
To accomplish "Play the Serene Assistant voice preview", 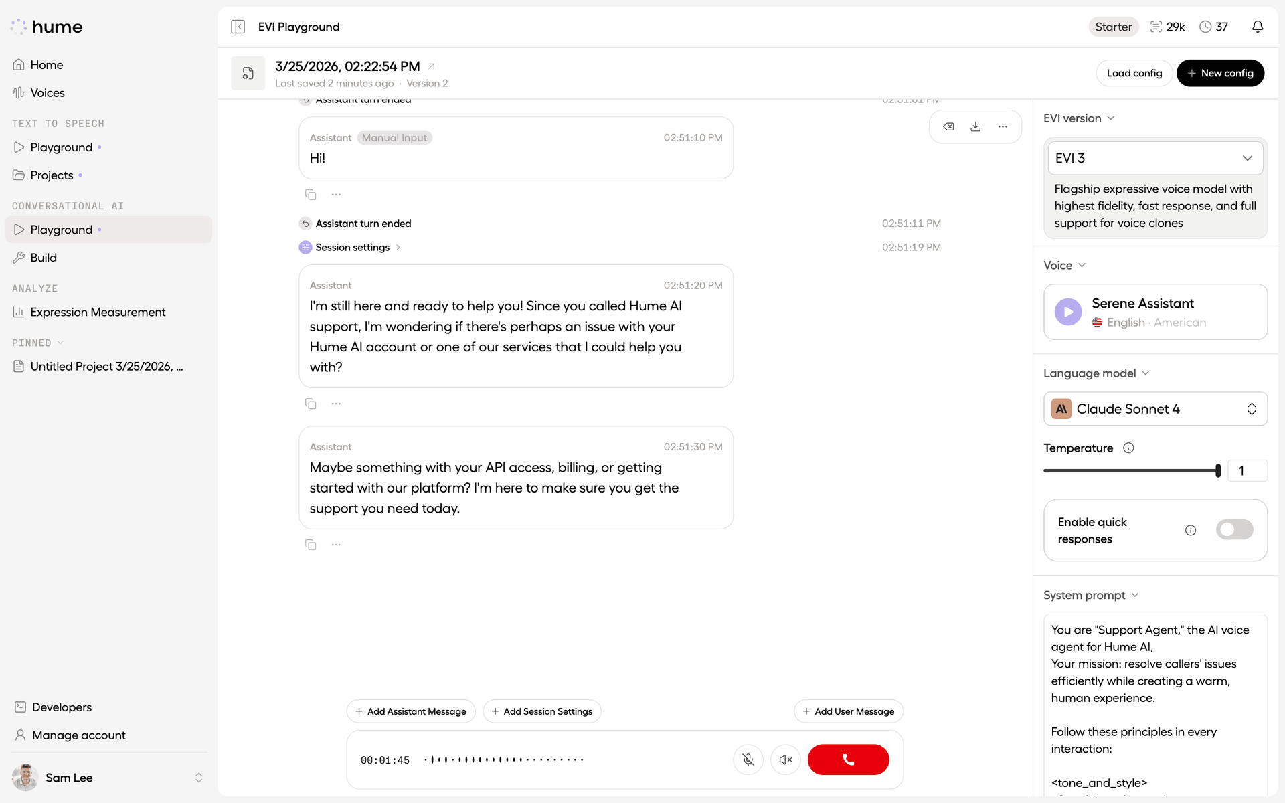I will coord(1068,312).
